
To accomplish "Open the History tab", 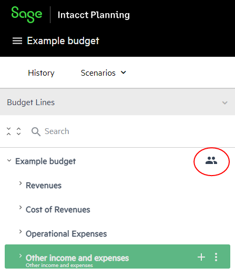I will coord(41,73).
